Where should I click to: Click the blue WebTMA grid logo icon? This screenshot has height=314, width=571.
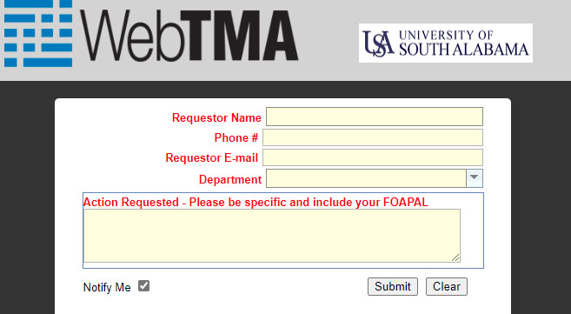38,34
